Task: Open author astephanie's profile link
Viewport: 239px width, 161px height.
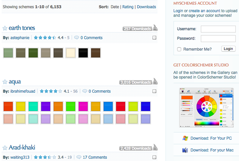Action: pyautogui.click(x=20, y=37)
